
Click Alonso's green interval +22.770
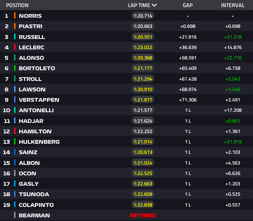233,58
